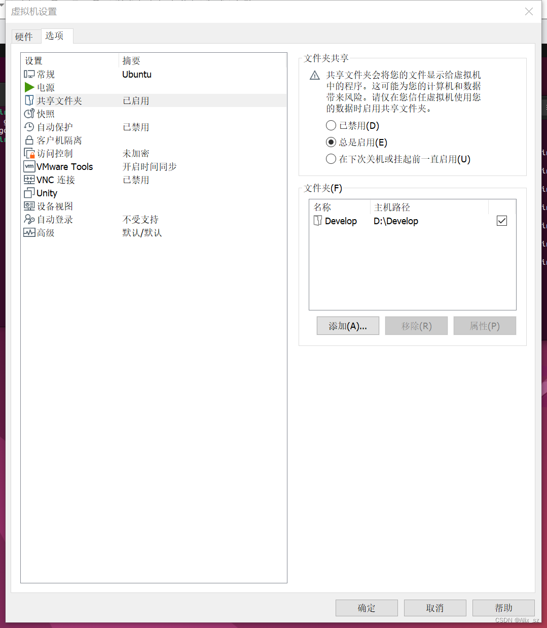This screenshot has width=547, height=628.
Task: Select 在下次关机或挂起前一直启用(U) radio option
Action: (x=331, y=159)
